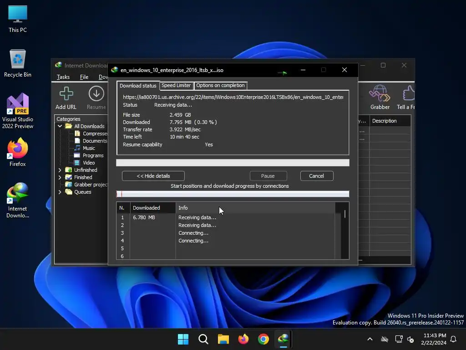Viewport: 466px width, 350px height.
Task: Click the Resume download arrow icon
Action: pos(96,94)
